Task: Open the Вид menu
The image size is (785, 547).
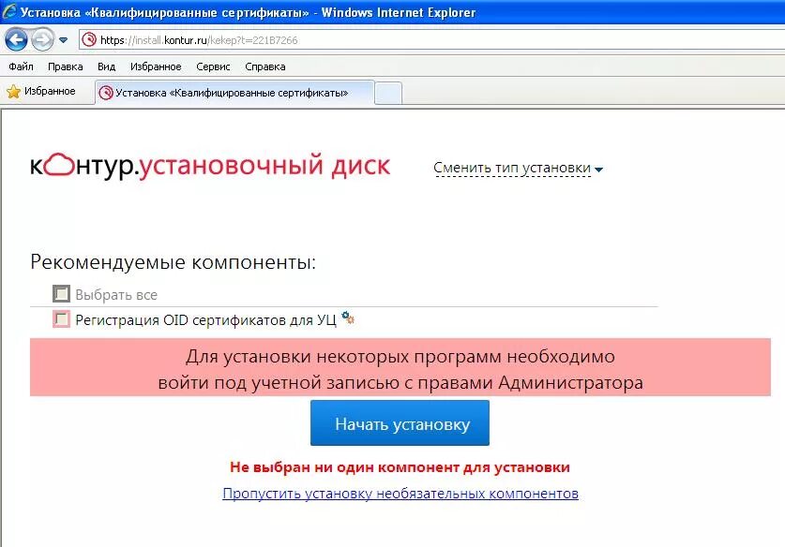Action: click(x=106, y=67)
